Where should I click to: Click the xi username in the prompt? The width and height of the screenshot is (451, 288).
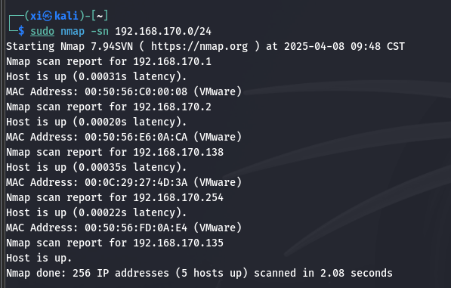(x=36, y=16)
